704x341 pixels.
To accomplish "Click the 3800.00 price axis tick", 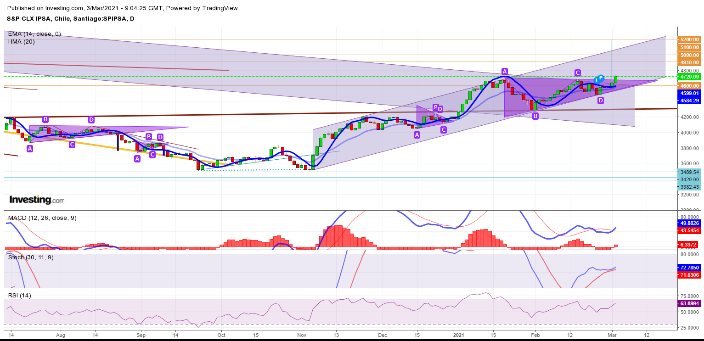I will 690,148.
